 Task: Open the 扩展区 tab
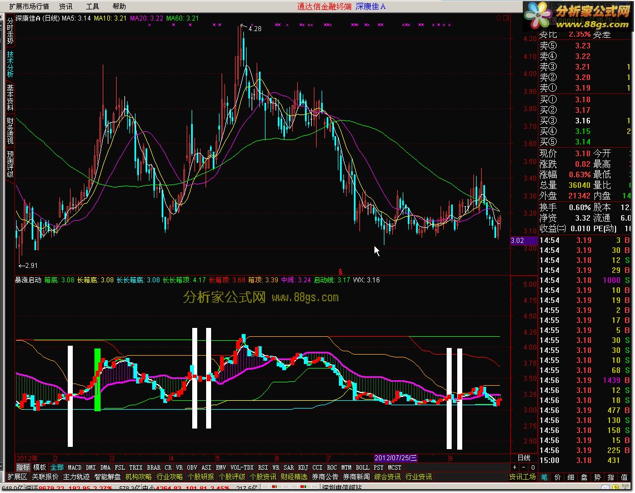point(17,477)
